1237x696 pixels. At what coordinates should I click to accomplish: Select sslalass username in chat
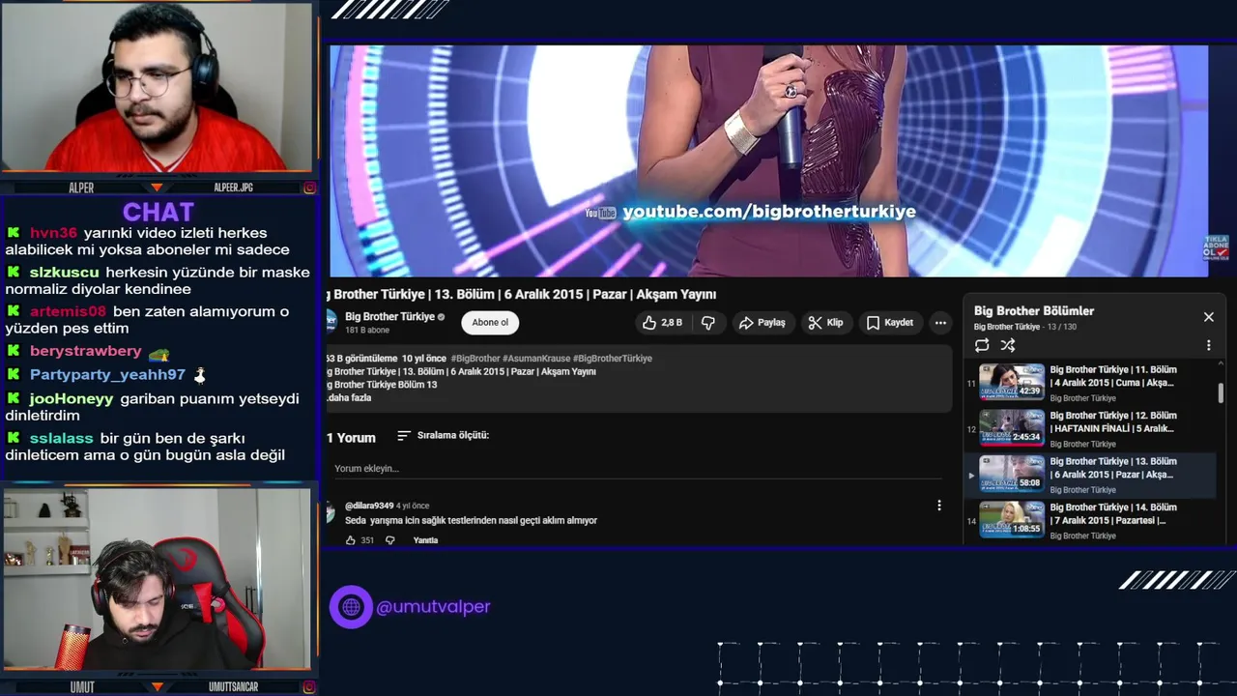click(62, 438)
